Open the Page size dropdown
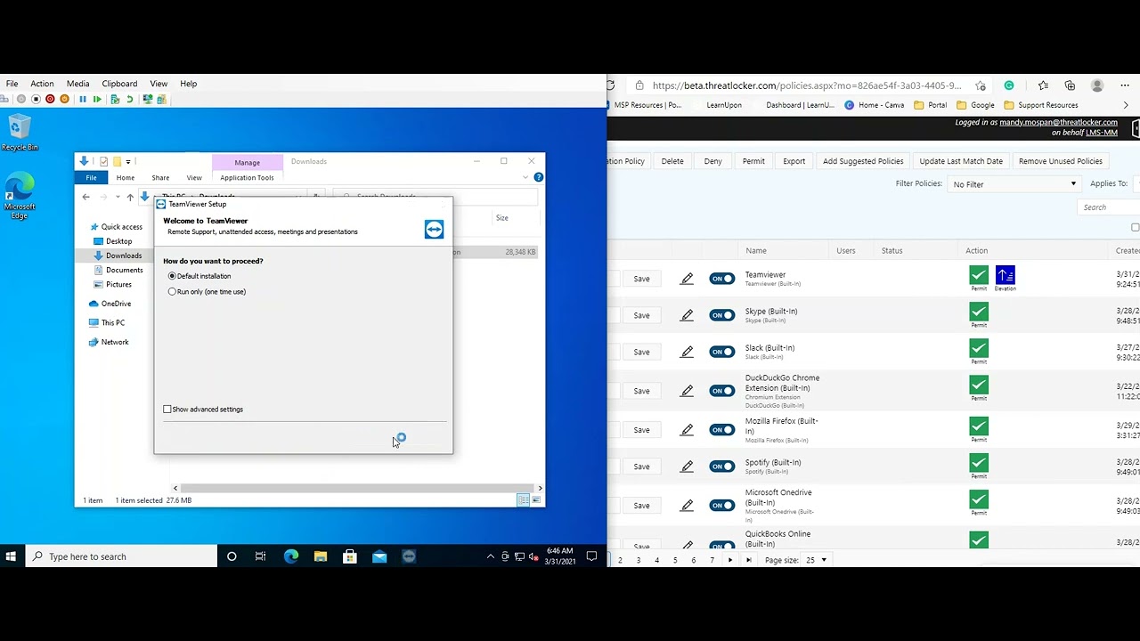This screenshot has width=1140, height=641. [816, 560]
